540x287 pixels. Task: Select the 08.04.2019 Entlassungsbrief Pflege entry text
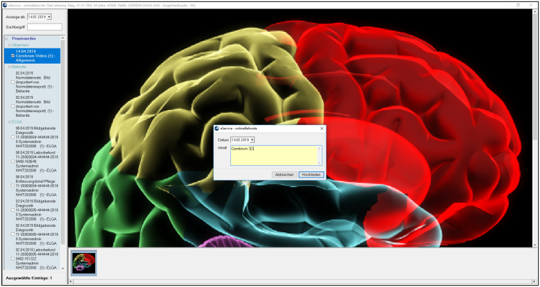pyautogui.click(x=36, y=185)
